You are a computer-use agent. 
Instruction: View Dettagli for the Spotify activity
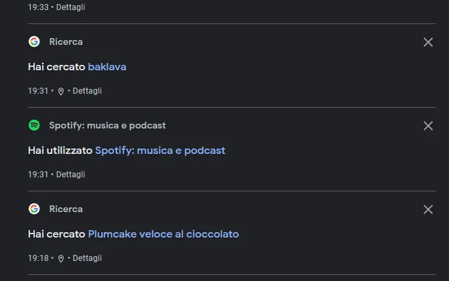[x=70, y=175]
